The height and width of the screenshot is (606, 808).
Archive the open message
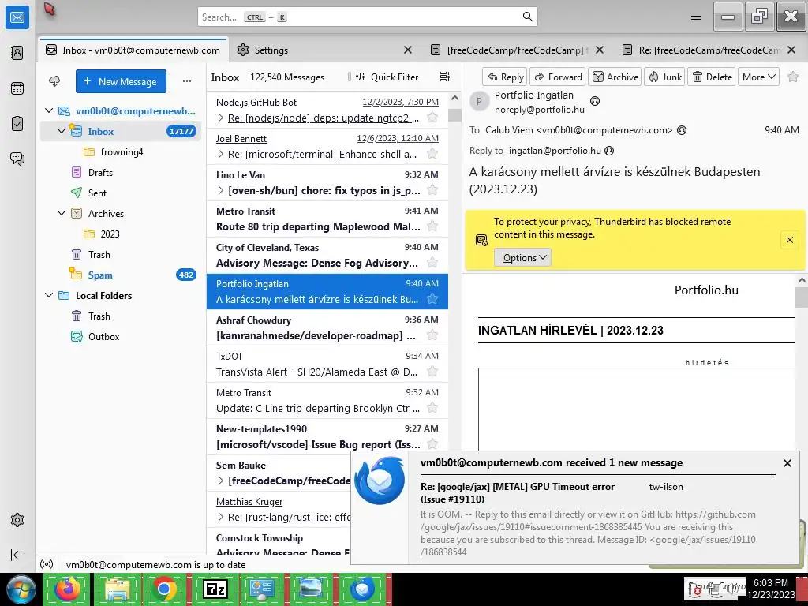[x=615, y=77]
